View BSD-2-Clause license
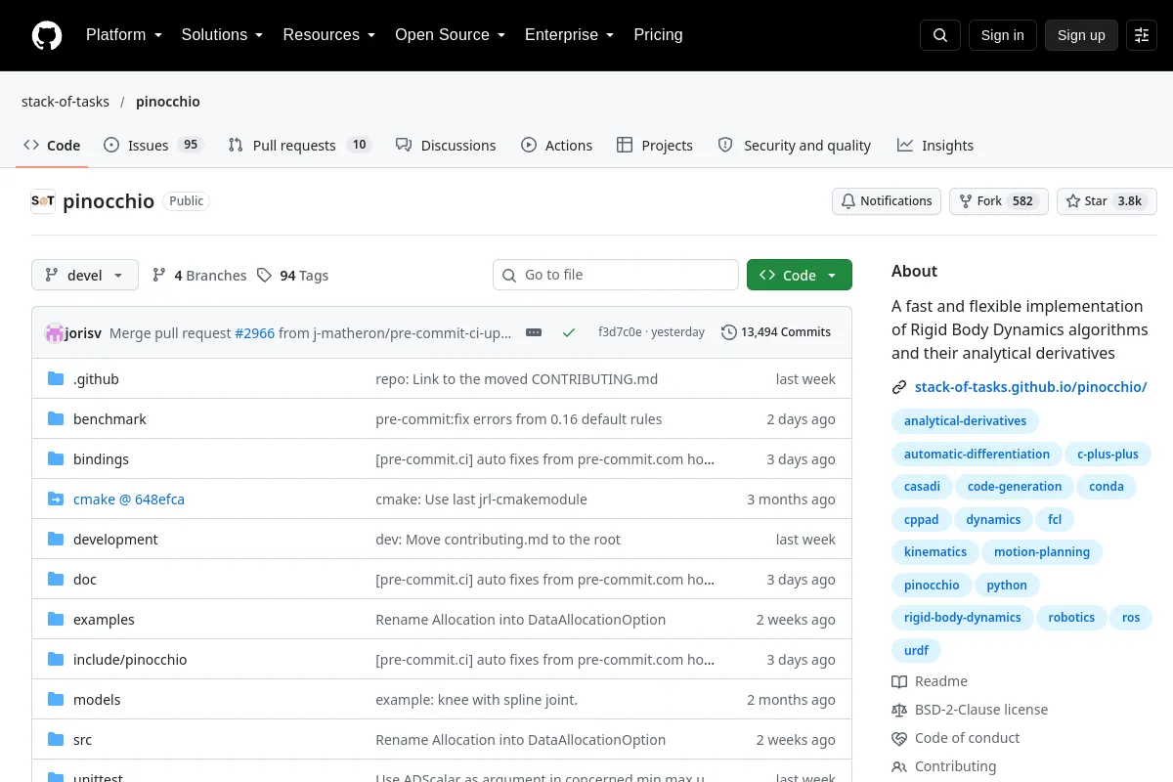 tap(970, 710)
